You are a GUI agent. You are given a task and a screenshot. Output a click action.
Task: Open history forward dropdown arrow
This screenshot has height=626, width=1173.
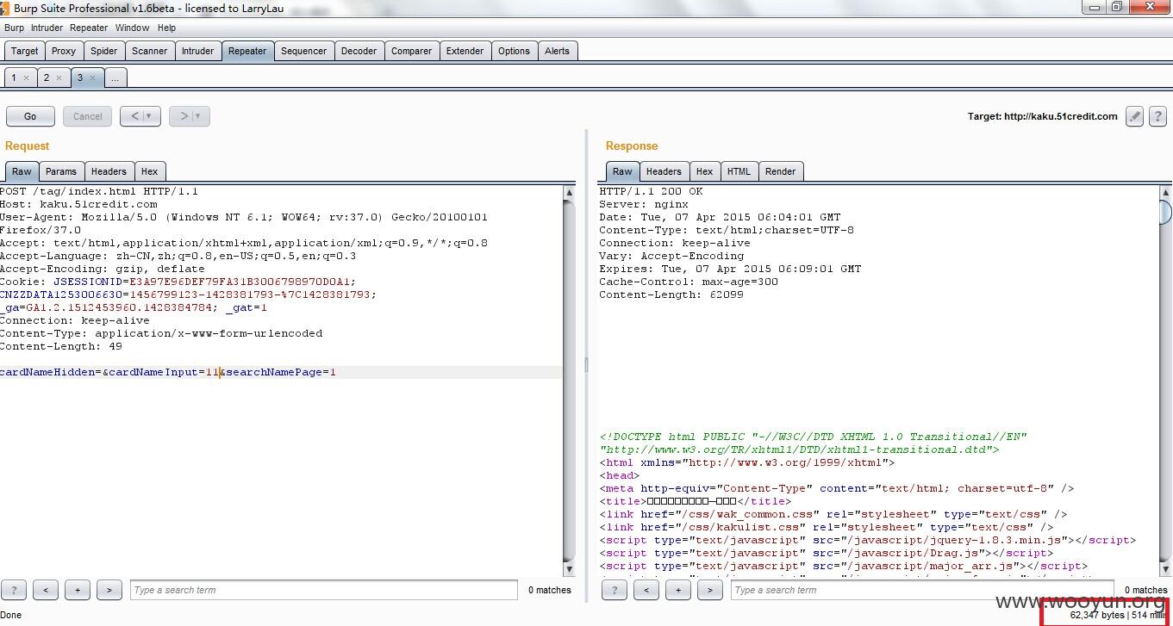coord(197,116)
